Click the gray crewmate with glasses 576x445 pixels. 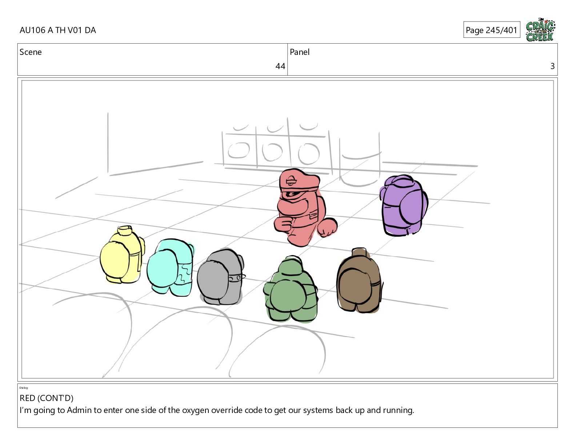pyautogui.click(x=221, y=277)
